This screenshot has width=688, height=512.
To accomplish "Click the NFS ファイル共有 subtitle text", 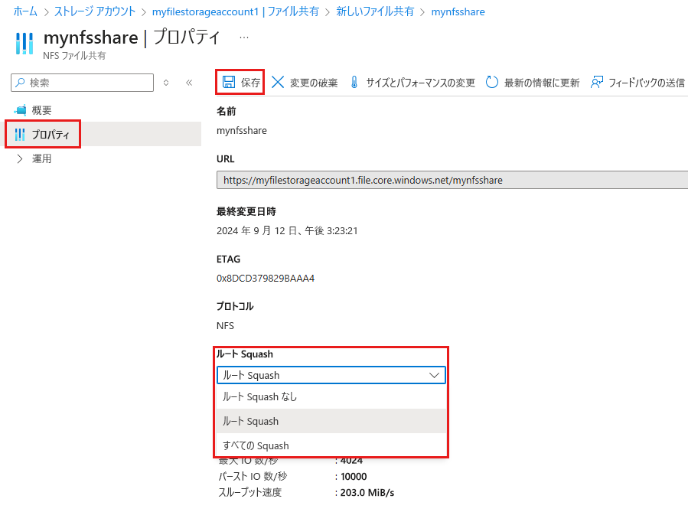I will click(x=74, y=56).
